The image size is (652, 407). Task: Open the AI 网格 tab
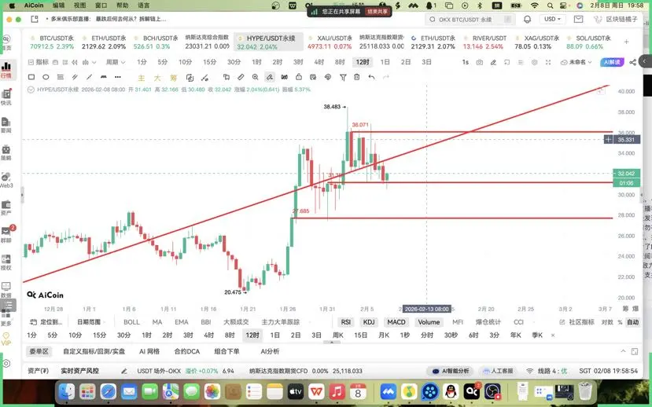click(149, 351)
